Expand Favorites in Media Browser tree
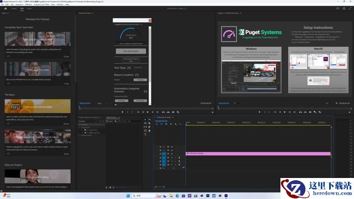 tap(79, 124)
